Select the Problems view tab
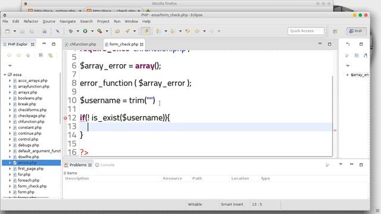The height and width of the screenshot is (214, 381). pos(78,165)
